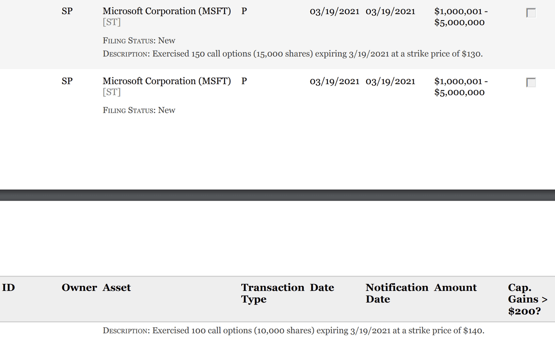Click description mentioning 150 call options

[x=292, y=54]
